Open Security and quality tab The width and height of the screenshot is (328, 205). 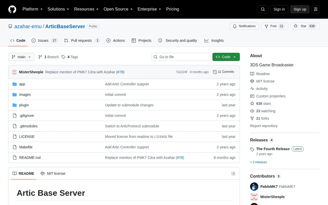pos(178,40)
